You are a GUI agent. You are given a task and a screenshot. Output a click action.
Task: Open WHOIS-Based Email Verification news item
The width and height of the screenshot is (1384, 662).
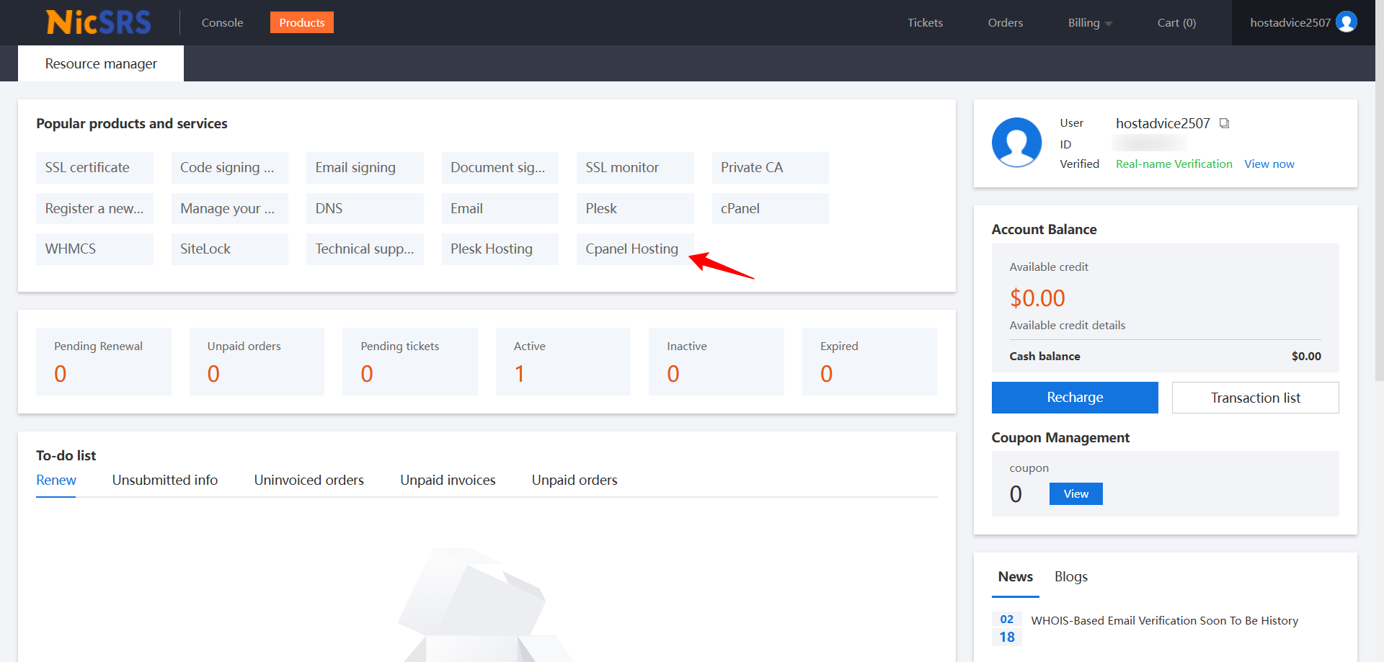point(1165,620)
